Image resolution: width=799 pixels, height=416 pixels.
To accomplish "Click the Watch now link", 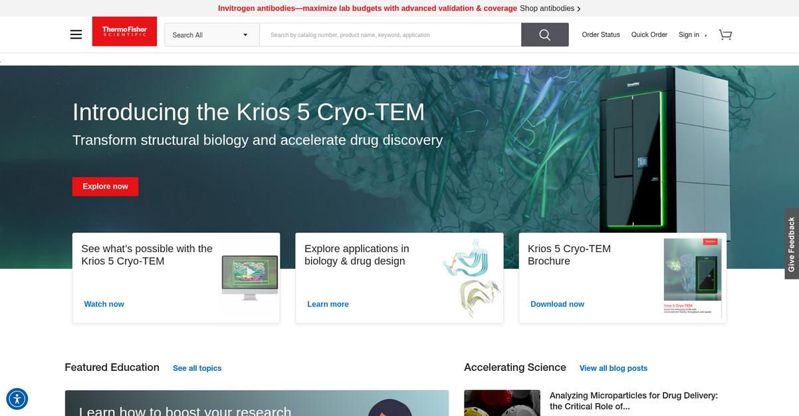I will pos(104,304).
